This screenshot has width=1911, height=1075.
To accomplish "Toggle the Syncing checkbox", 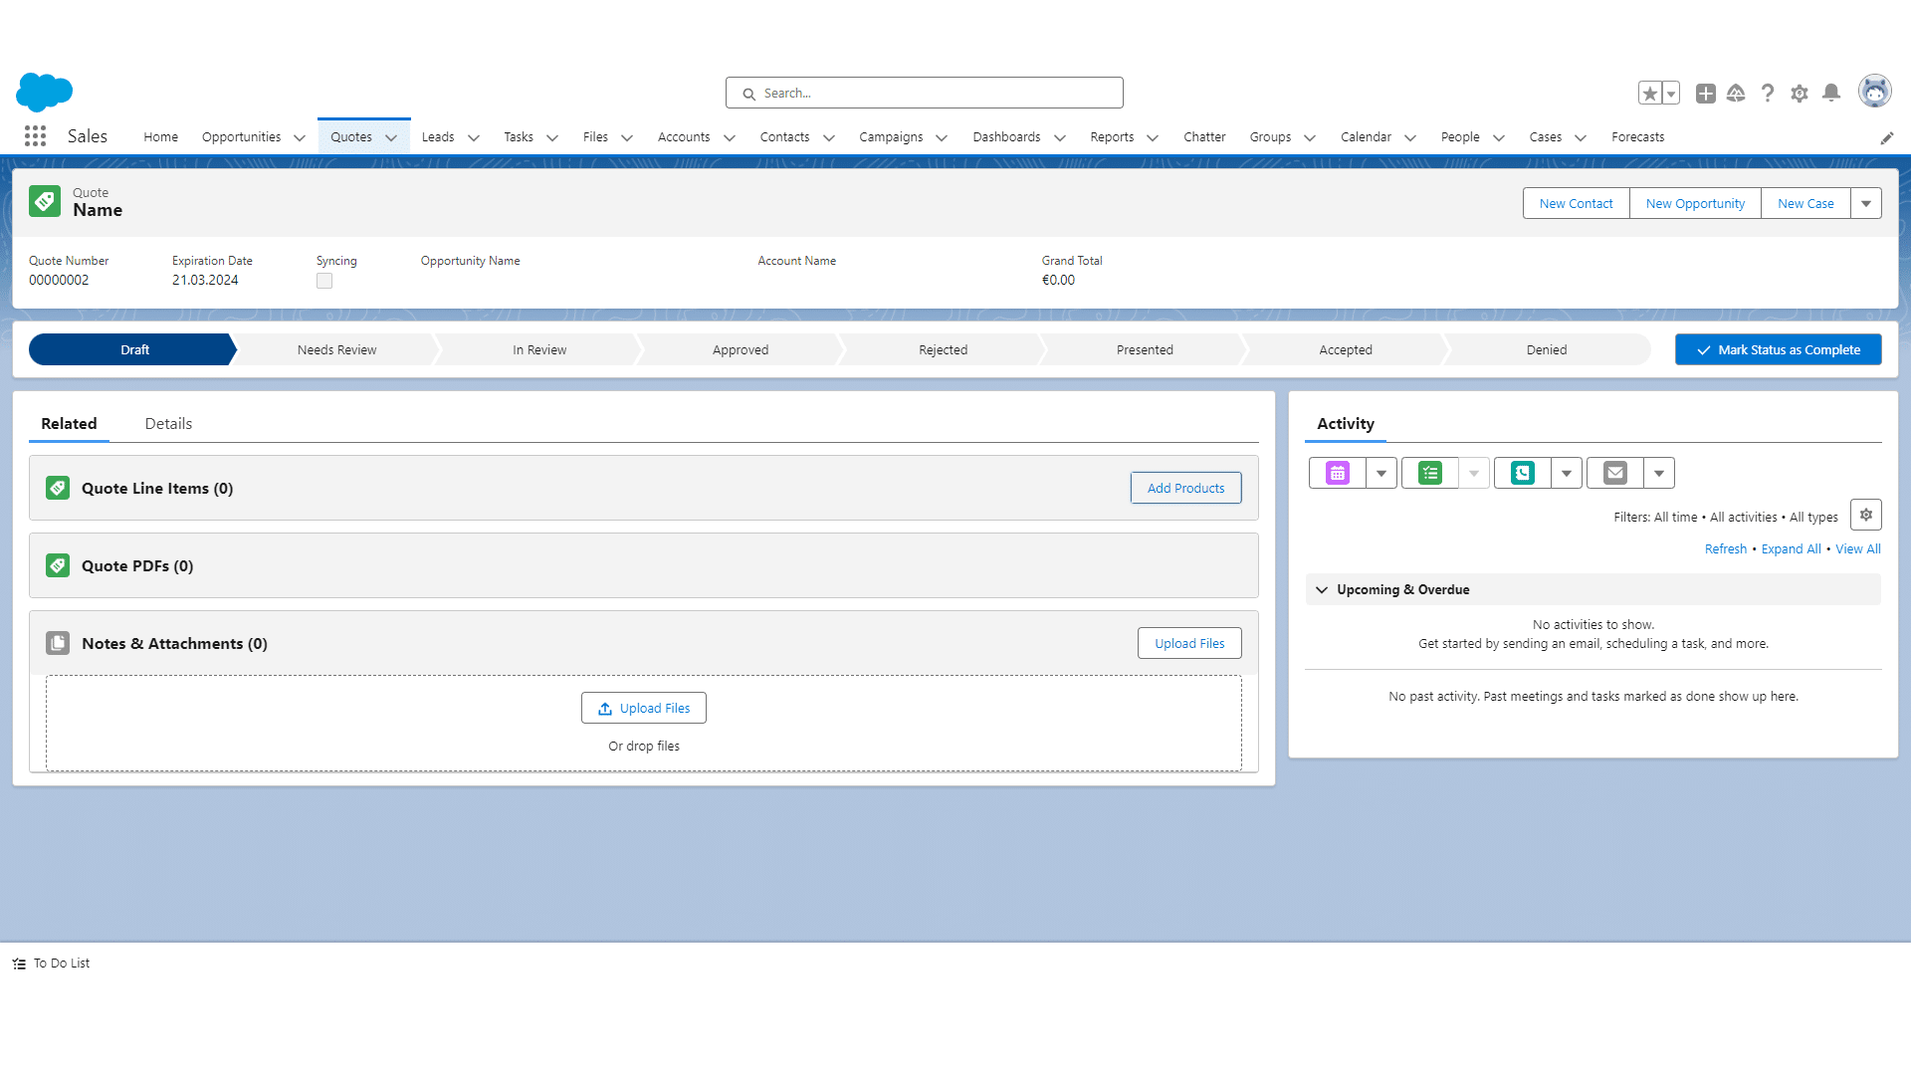I will click(324, 281).
